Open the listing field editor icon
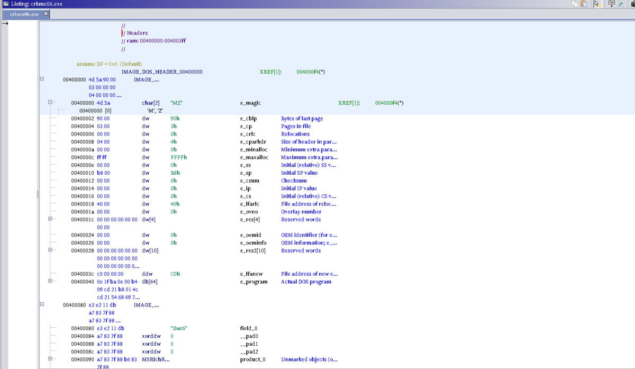This screenshot has height=369, width=635. pyautogui.click(x=611, y=4)
